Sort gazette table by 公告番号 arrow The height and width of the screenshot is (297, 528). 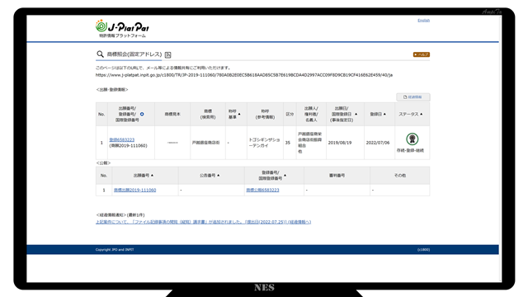(218, 176)
